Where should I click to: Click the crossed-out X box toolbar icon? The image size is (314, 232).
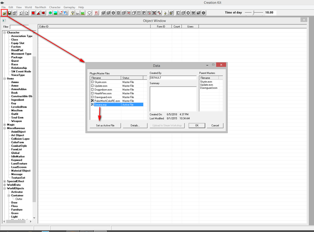tap(154, 13)
